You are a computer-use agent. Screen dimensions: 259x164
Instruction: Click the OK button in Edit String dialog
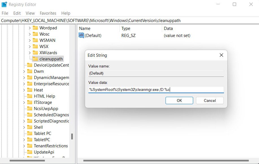pyautogui.click(x=179, y=100)
